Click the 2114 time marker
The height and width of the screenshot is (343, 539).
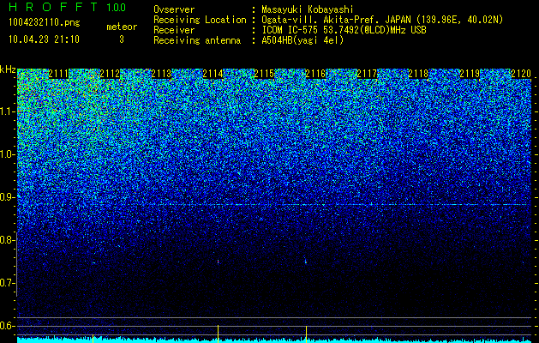pos(213,74)
